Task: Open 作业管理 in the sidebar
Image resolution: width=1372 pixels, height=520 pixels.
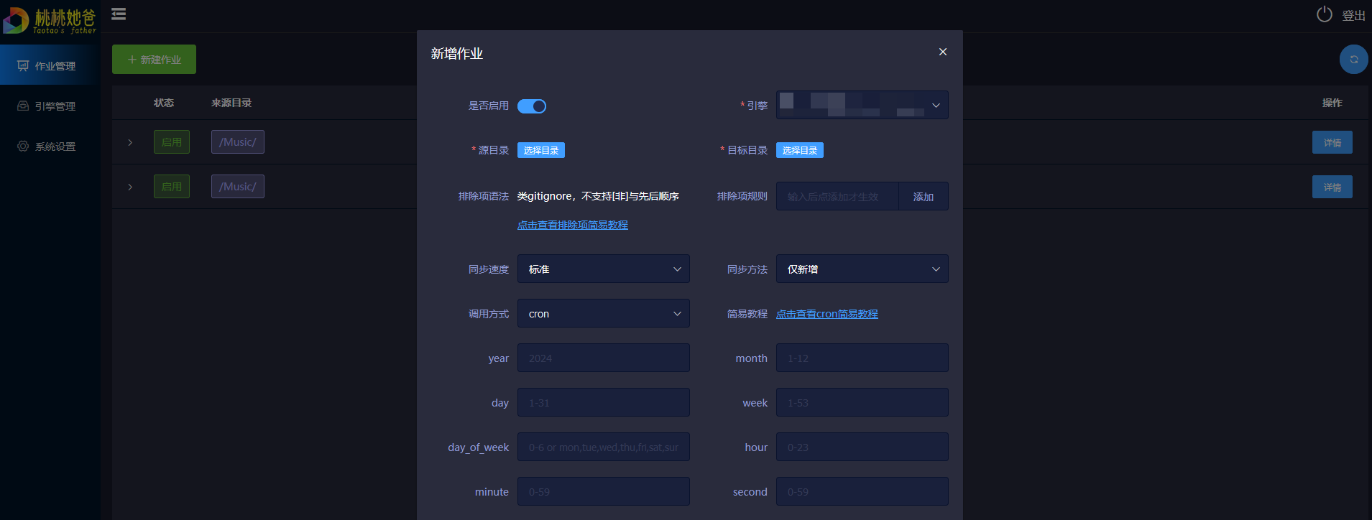Action: coord(50,66)
